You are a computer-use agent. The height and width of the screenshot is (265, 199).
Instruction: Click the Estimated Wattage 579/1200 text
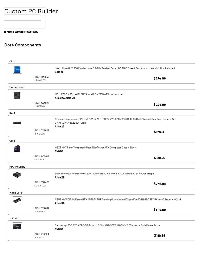click(x=21, y=32)
